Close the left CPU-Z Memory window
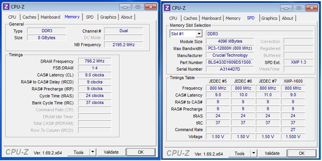Image resolution: width=322 pixels, height=161 pixels. 151,7
